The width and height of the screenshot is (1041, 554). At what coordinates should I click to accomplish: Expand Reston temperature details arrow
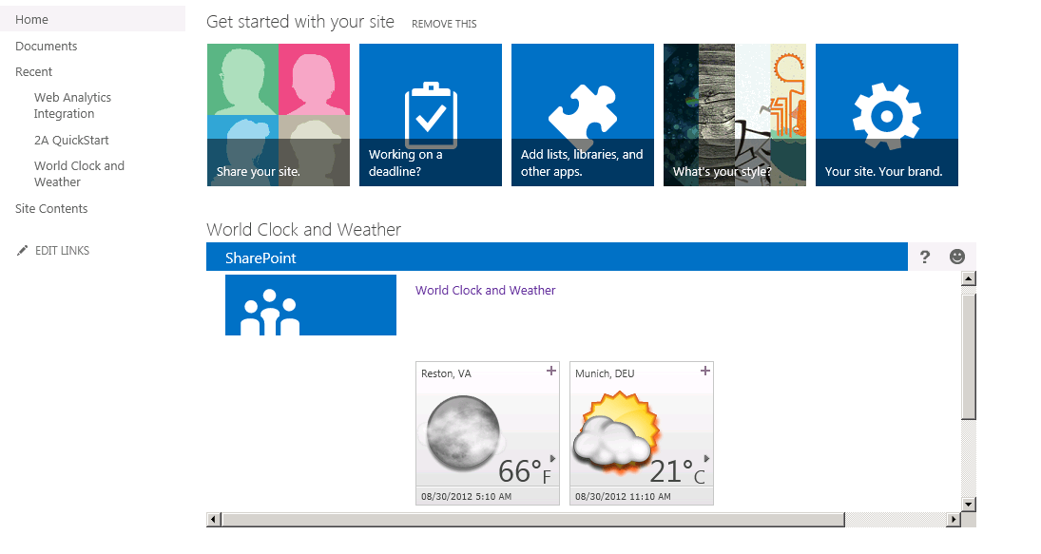[553, 458]
